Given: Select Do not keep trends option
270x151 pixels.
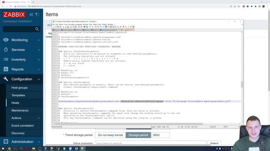Looking at the screenshot, I should (111, 135).
